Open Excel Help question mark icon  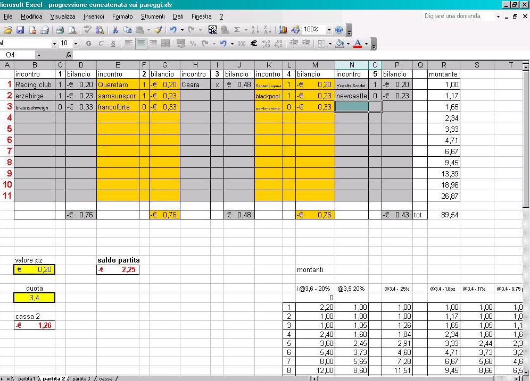pyautogui.click(x=339, y=30)
